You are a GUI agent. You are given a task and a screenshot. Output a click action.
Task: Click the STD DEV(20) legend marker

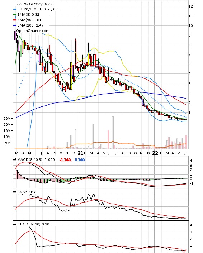(15, 224)
